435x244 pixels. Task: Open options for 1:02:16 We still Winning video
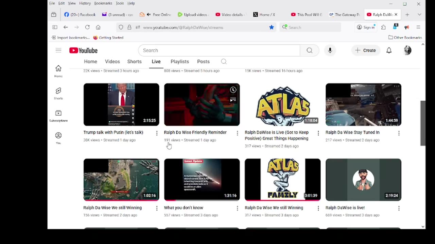[x=157, y=208]
